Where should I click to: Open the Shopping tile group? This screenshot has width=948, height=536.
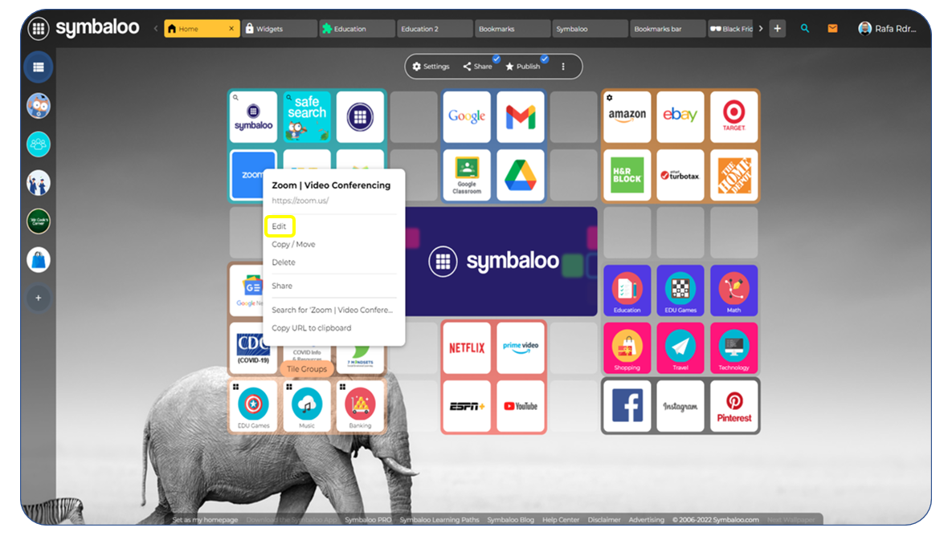(627, 348)
